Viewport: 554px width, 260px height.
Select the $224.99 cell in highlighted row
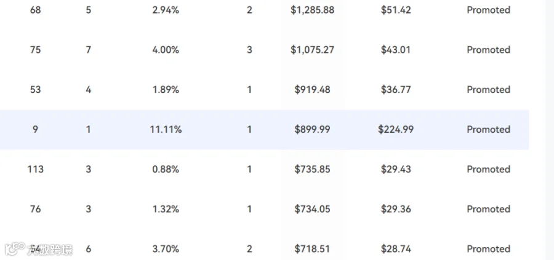coord(396,130)
